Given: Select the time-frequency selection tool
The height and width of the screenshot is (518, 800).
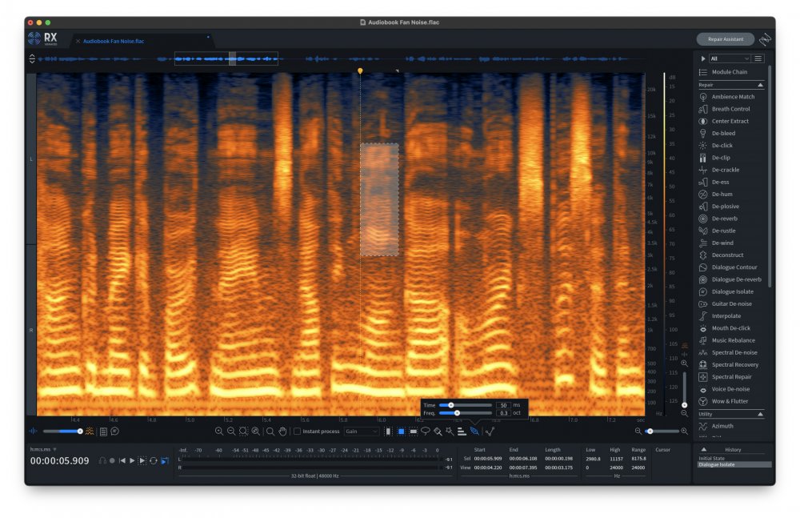Looking at the screenshot, I should pyautogui.click(x=401, y=432).
